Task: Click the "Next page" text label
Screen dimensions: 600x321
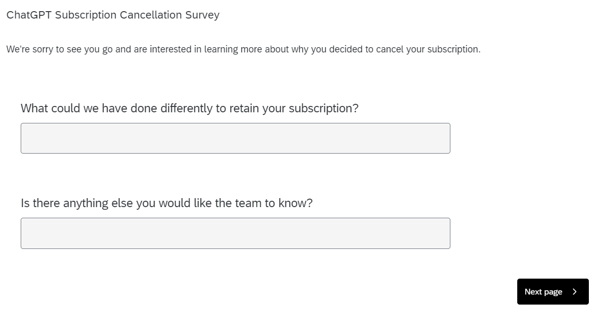Action: pyautogui.click(x=543, y=292)
